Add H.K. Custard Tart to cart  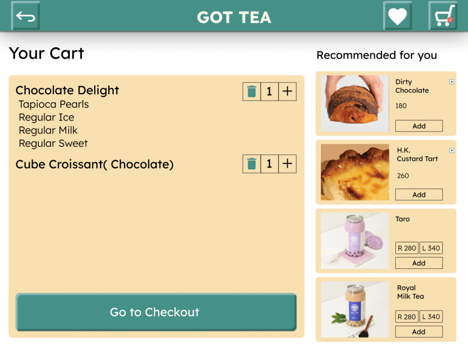tap(419, 195)
